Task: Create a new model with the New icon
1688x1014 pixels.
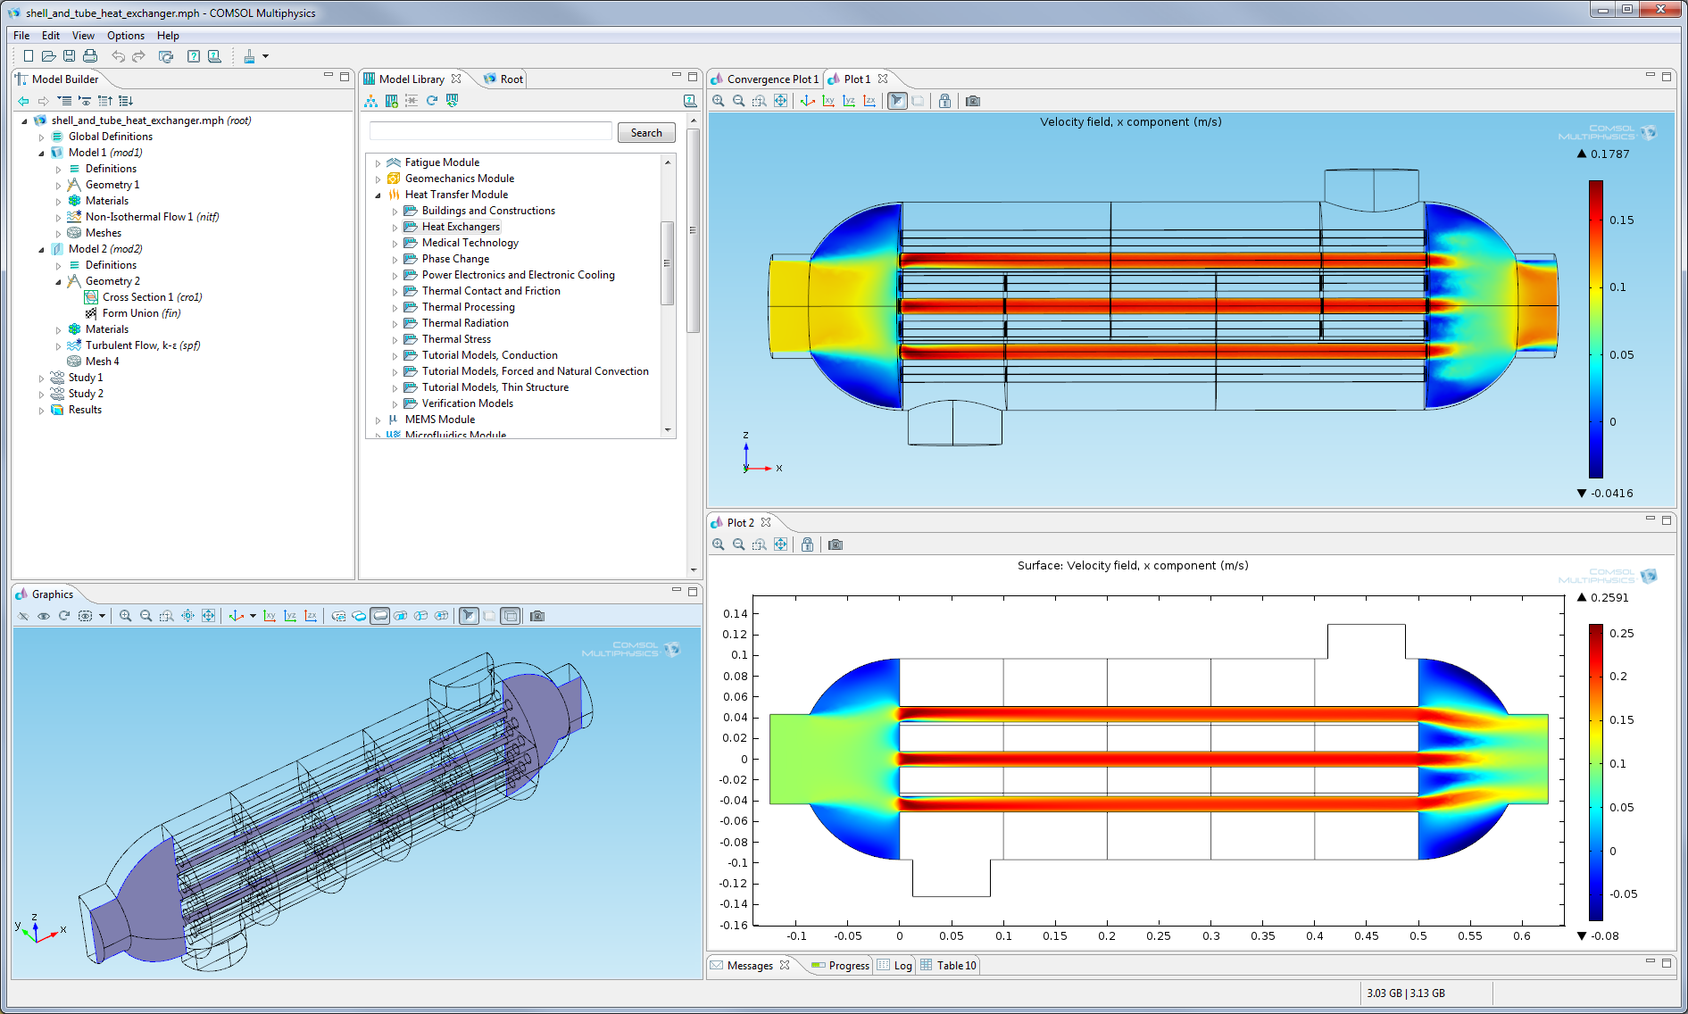Action: point(28,56)
